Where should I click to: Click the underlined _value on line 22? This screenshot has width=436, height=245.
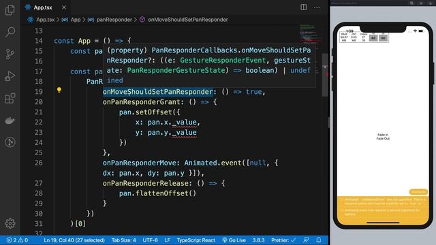click(x=185, y=122)
